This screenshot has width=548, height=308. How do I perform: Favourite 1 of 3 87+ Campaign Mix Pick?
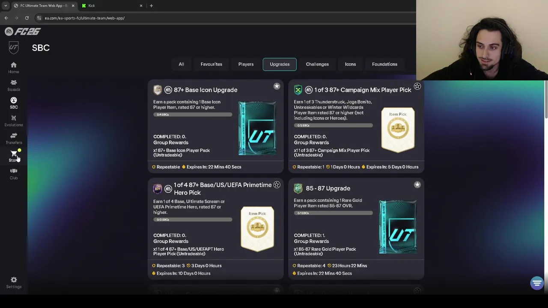tap(417, 86)
